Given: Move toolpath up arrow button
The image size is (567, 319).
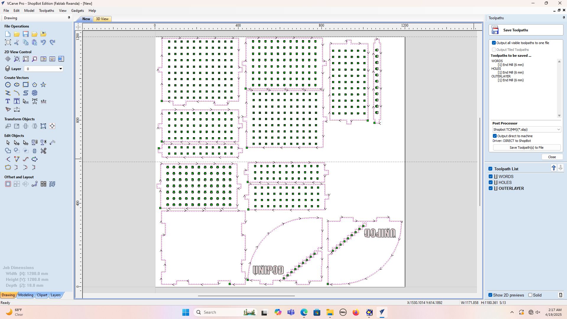Looking at the screenshot, I should [x=554, y=168].
